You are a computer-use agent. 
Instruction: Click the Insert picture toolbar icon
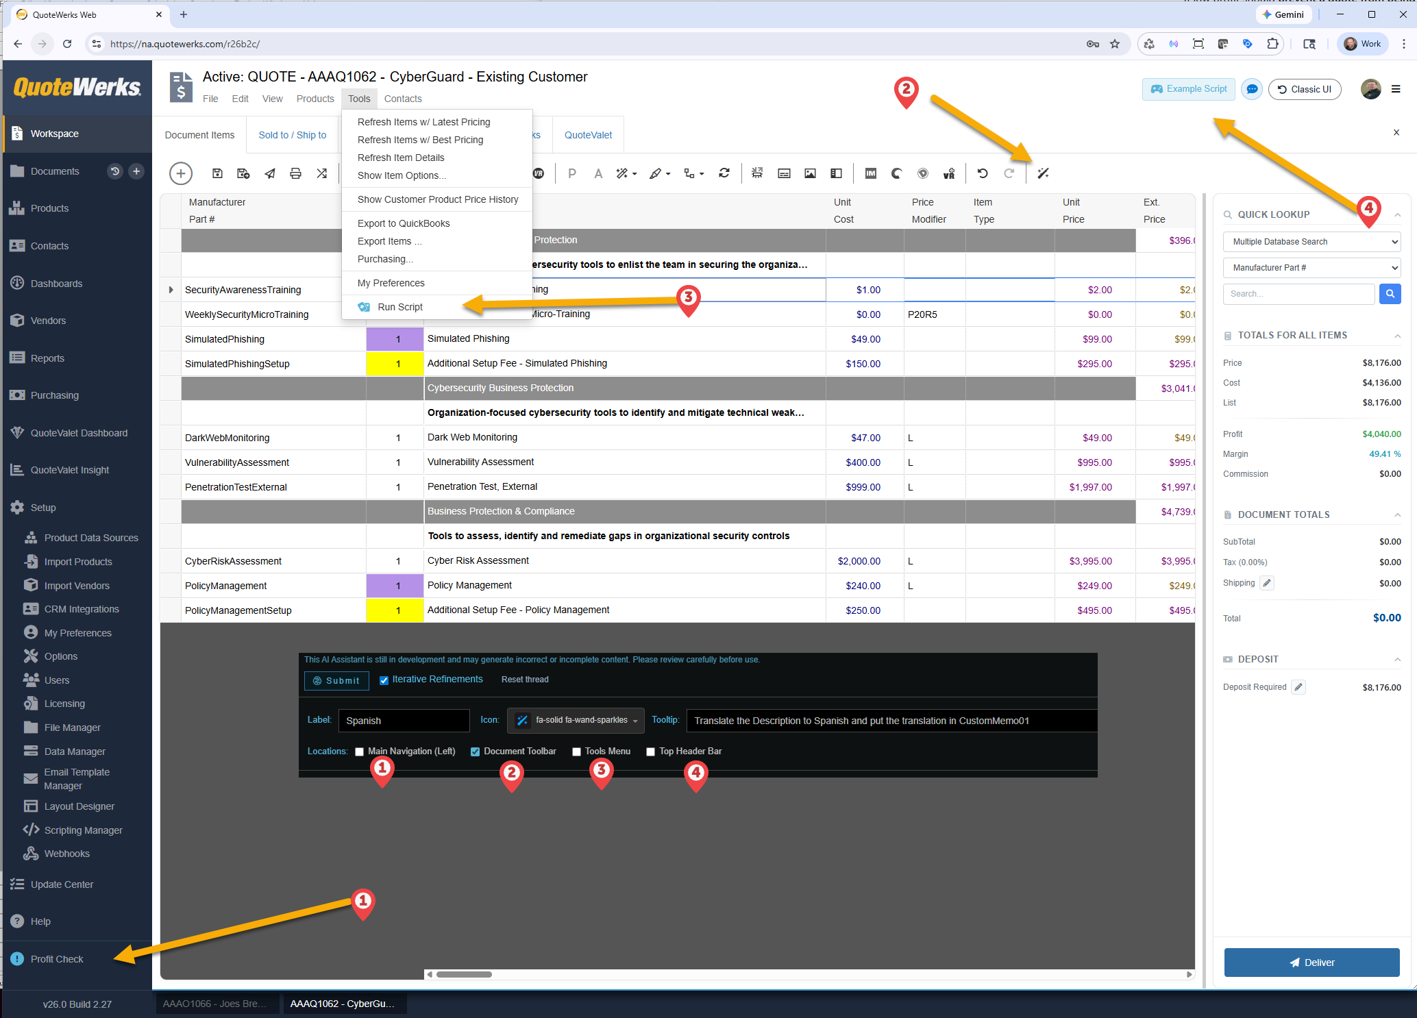click(x=810, y=174)
